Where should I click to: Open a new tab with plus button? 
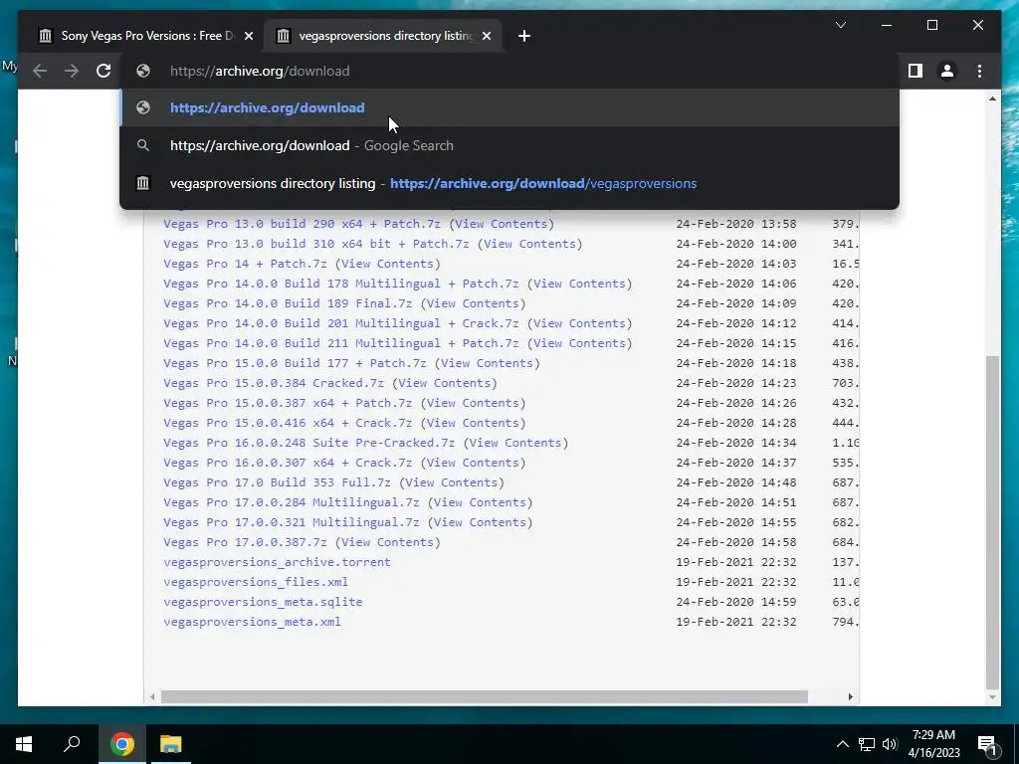(x=524, y=36)
